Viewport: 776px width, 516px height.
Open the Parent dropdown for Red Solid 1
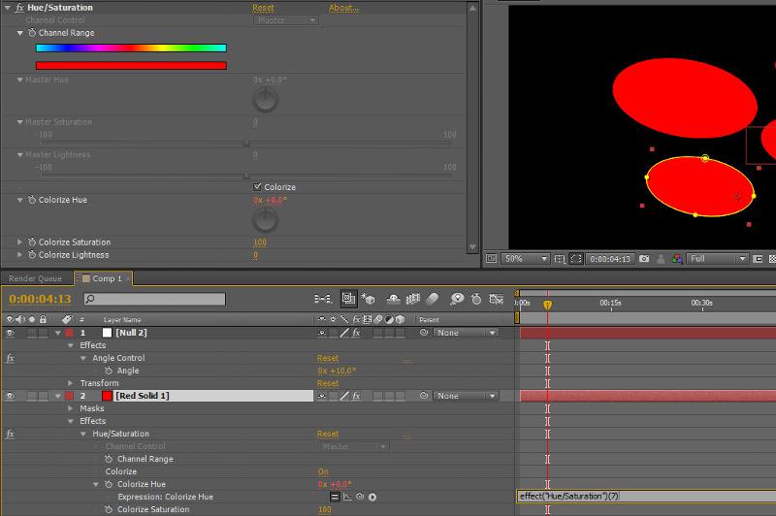pos(466,396)
